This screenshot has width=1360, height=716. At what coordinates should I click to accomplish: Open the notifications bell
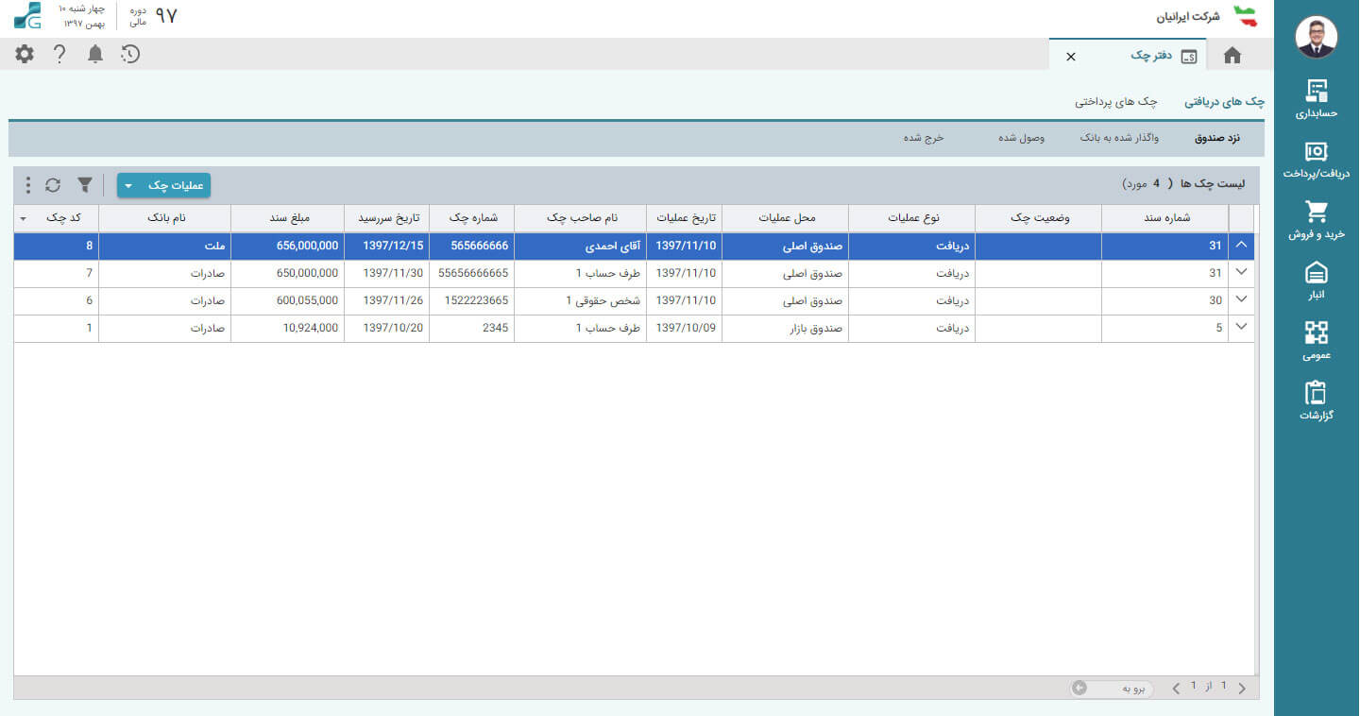click(x=95, y=54)
